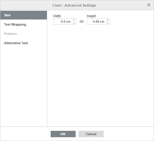The image size is (154, 141).
Task: Toggle the constant proportions link icon
Action: (x=82, y=22)
